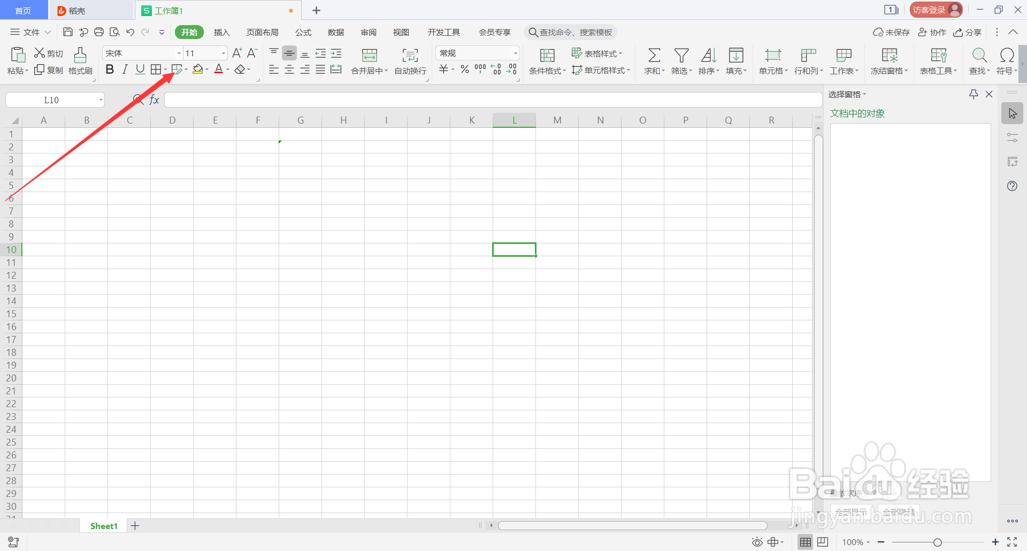Enter full screen view
The height and width of the screenshot is (551, 1027).
point(1012,542)
